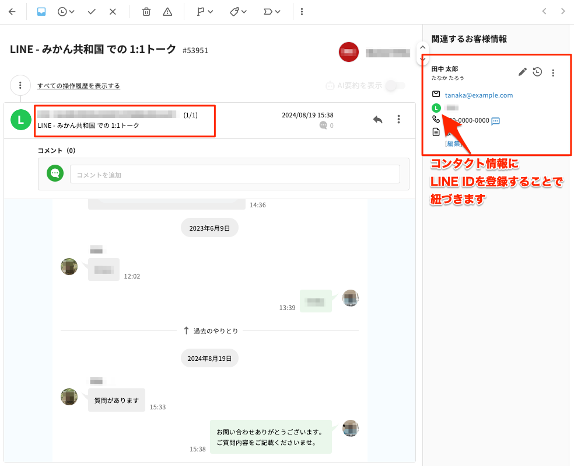Click the green comment bubble icon
The image size is (574, 466).
(55, 173)
